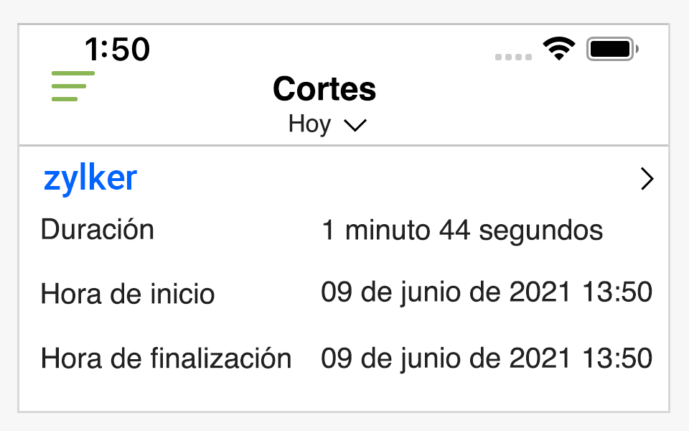Tap the Wi-Fi status icon
The height and width of the screenshot is (431, 689).
559,49
